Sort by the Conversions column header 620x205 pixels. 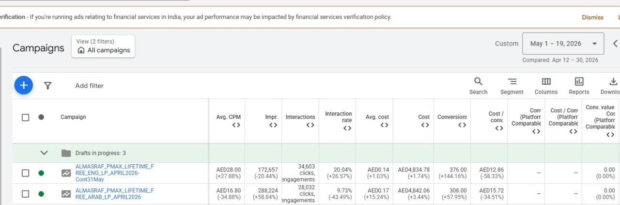(452, 121)
